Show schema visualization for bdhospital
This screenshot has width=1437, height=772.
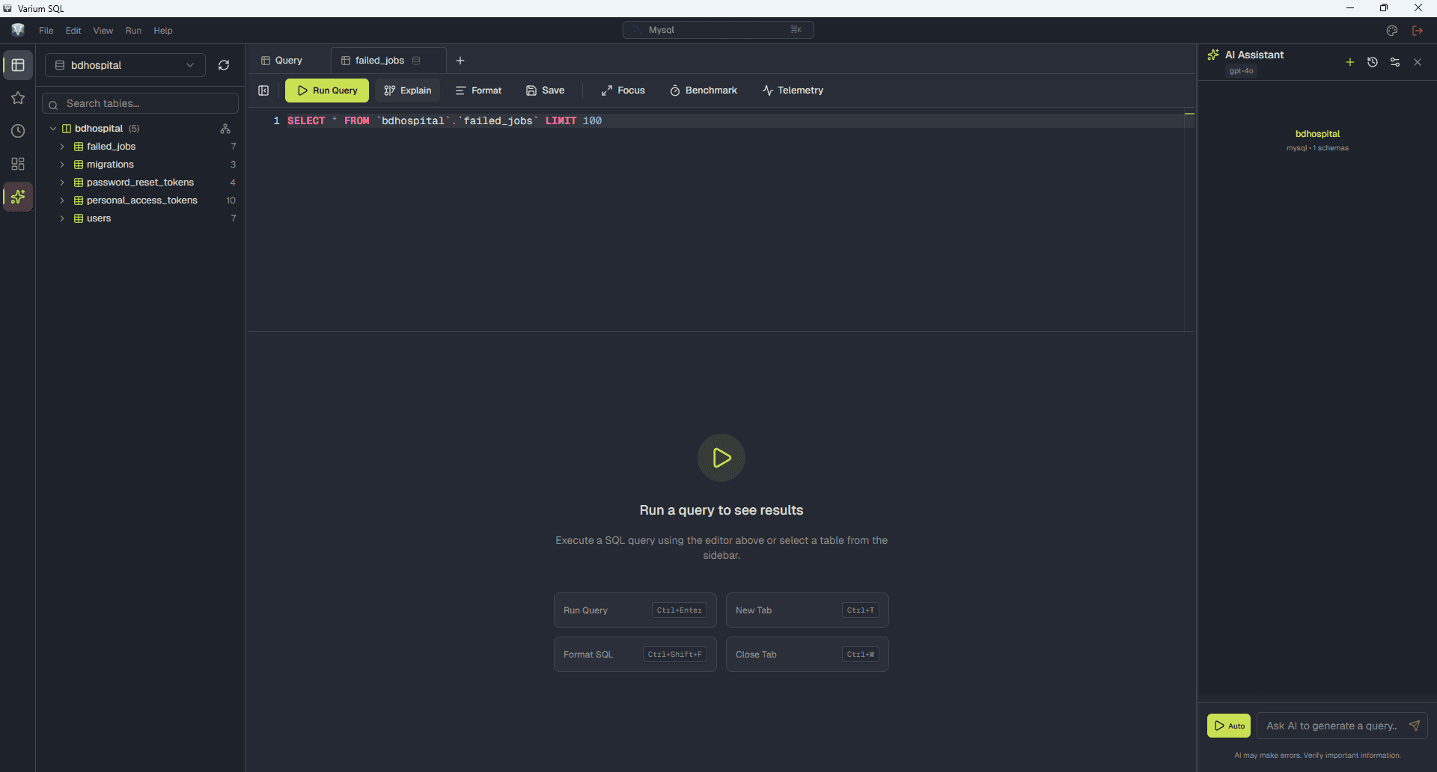(x=225, y=129)
